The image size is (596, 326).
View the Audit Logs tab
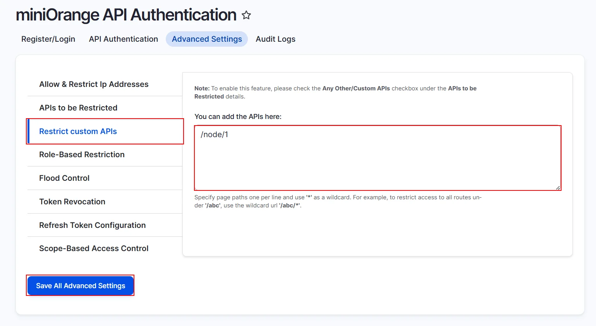click(275, 39)
